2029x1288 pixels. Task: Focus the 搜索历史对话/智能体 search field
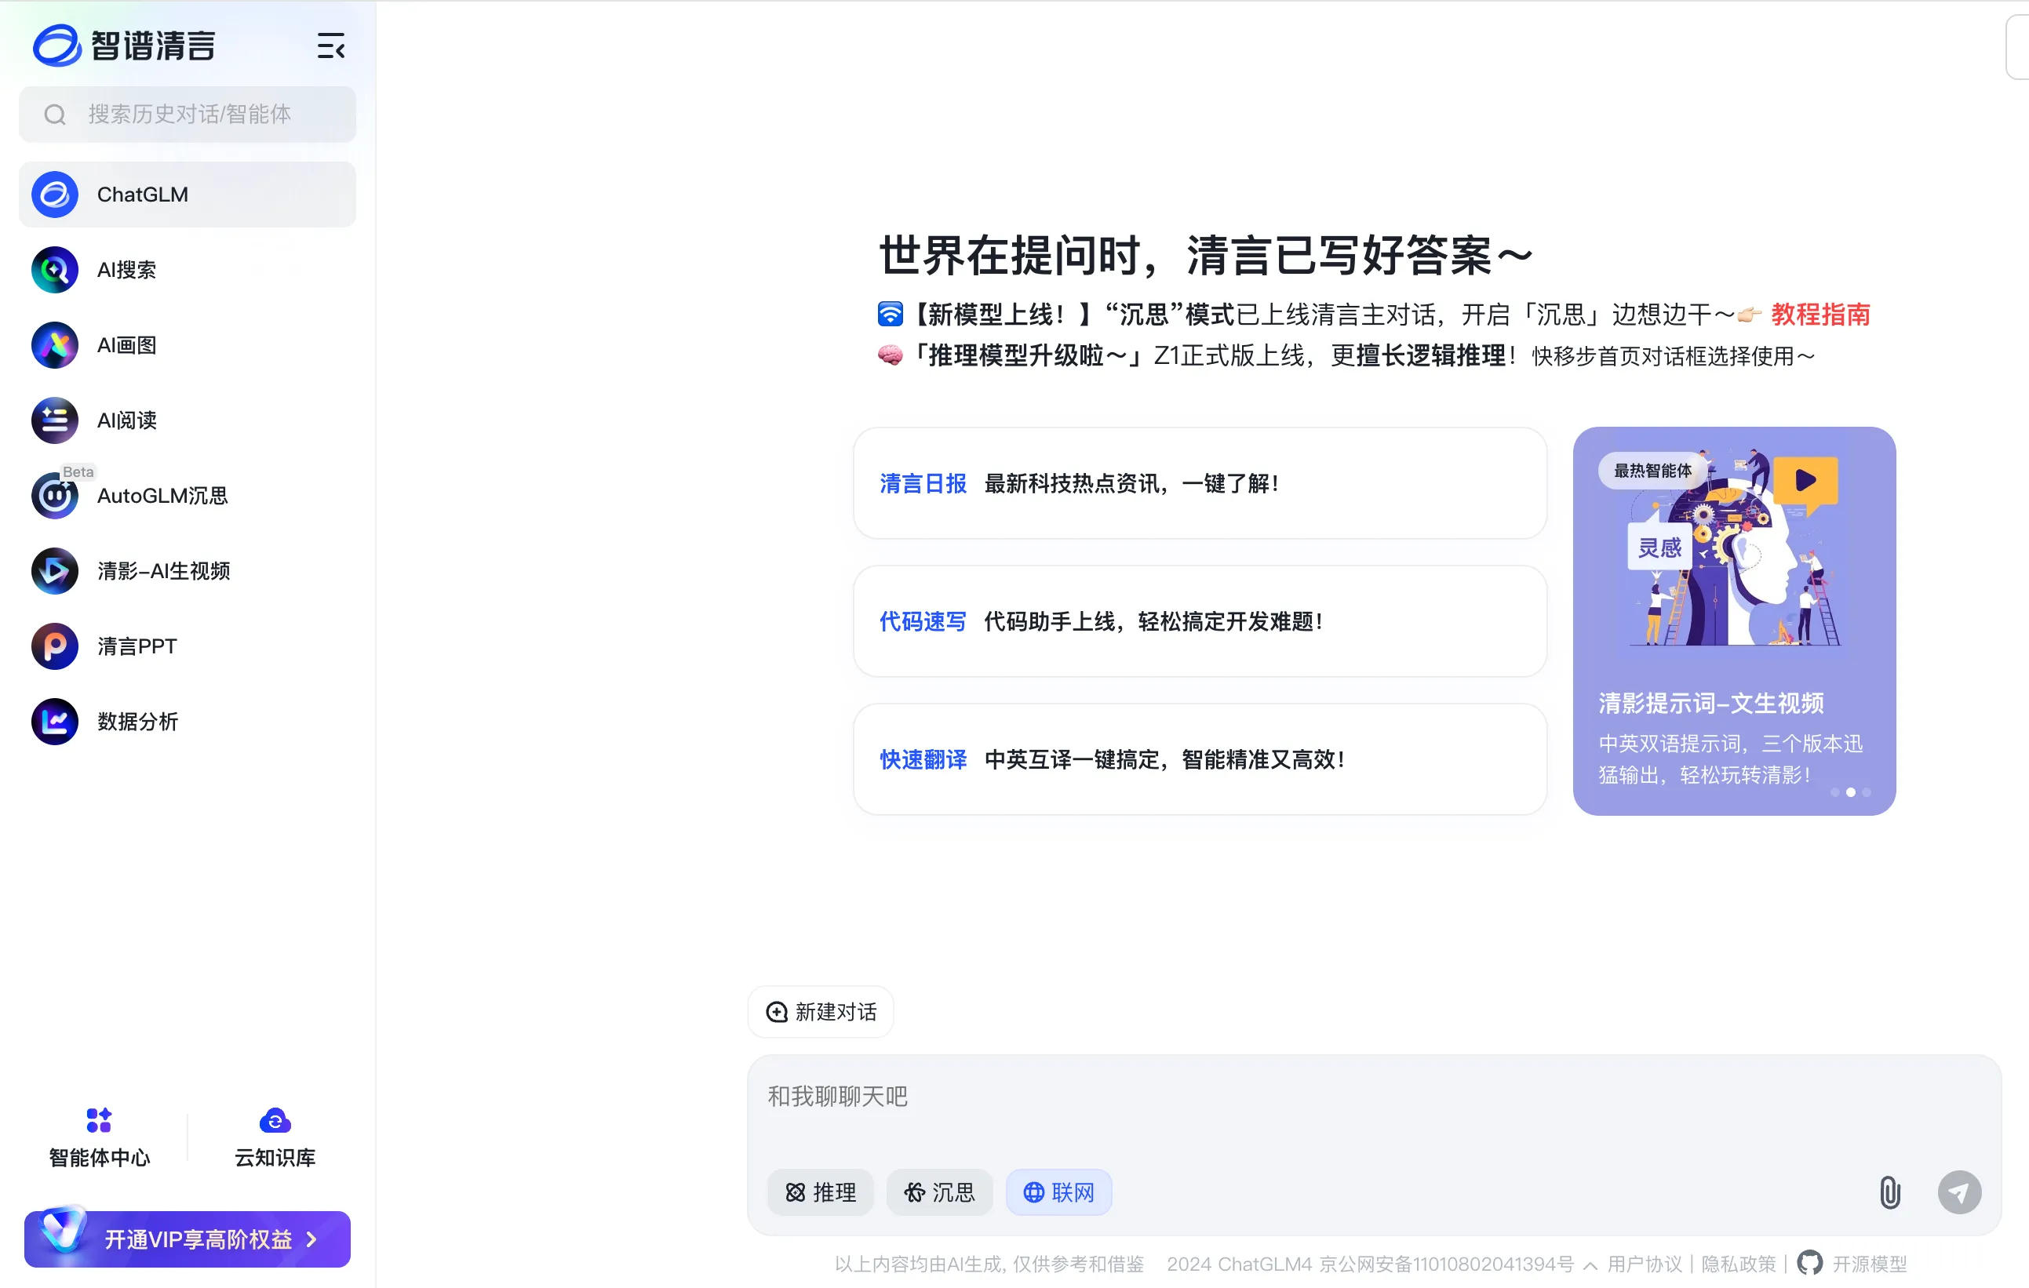(187, 115)
